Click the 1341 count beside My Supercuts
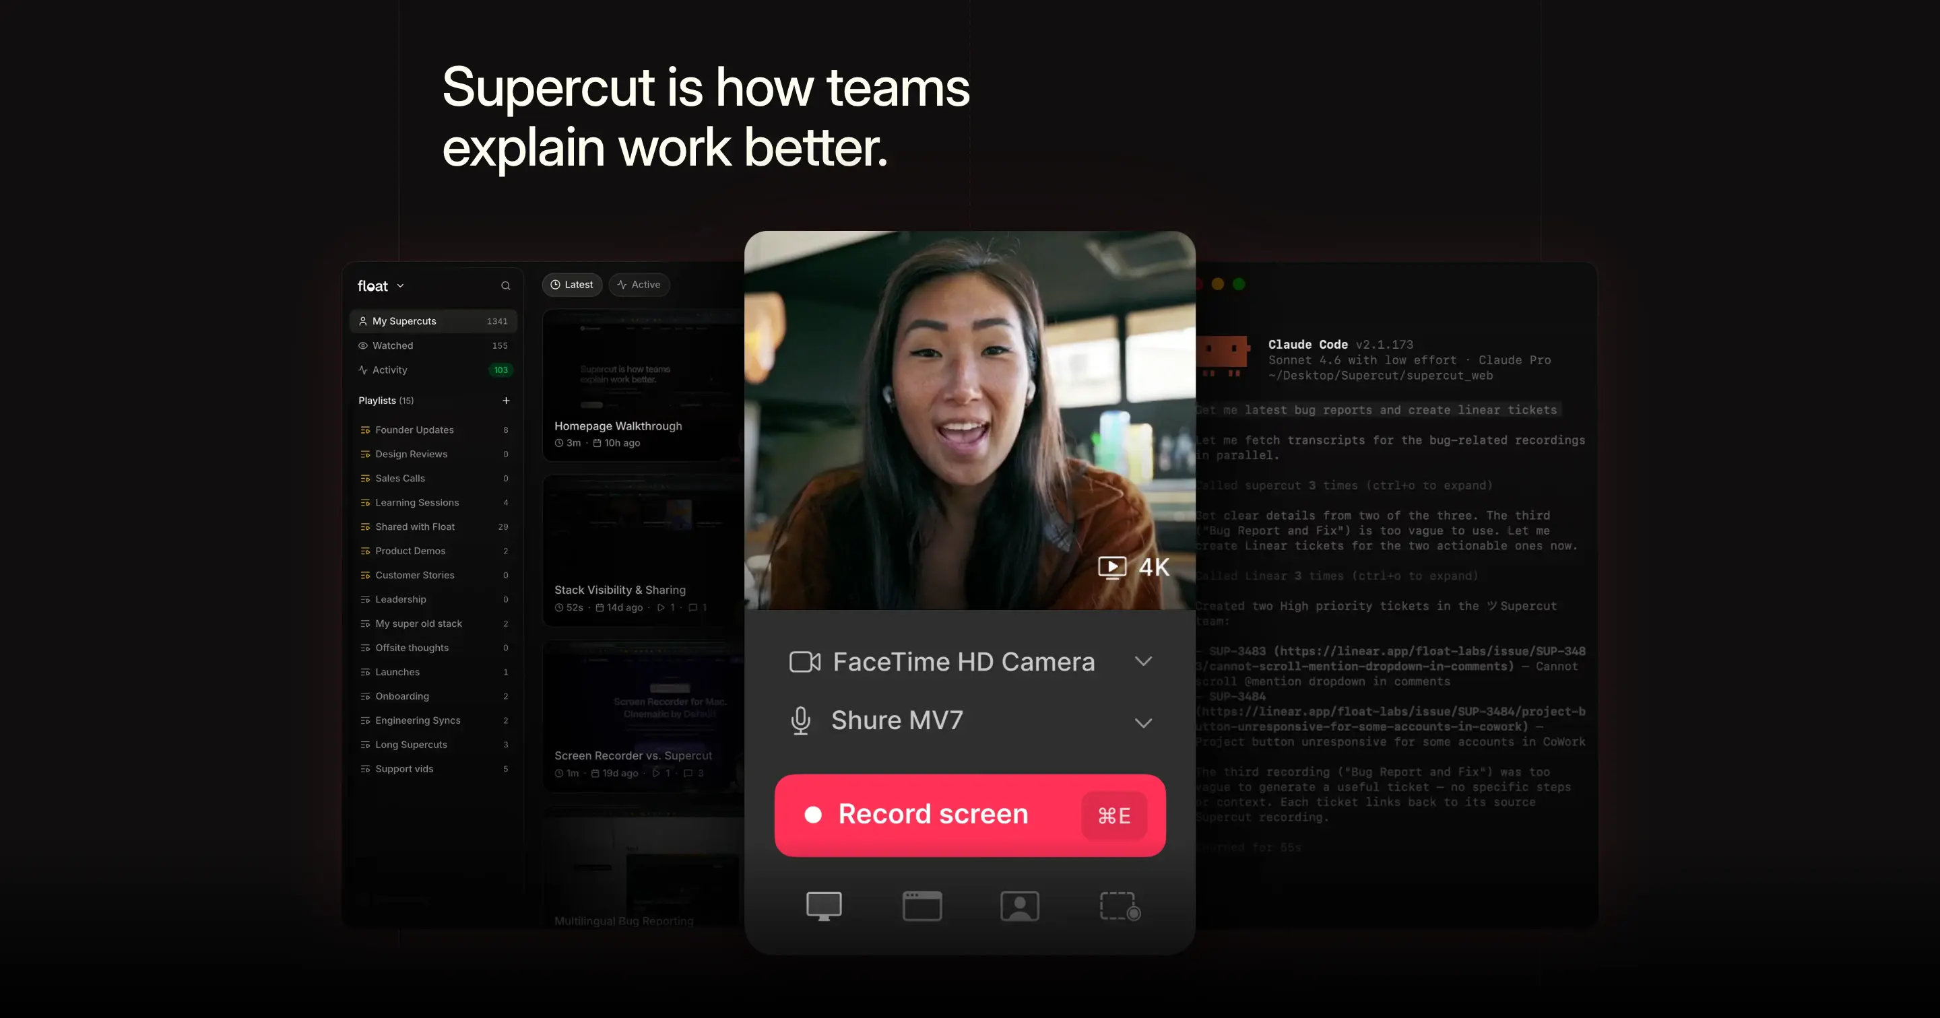 [x=497, y=322]
